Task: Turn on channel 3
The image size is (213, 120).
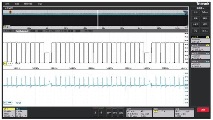Action: [95, 112]
